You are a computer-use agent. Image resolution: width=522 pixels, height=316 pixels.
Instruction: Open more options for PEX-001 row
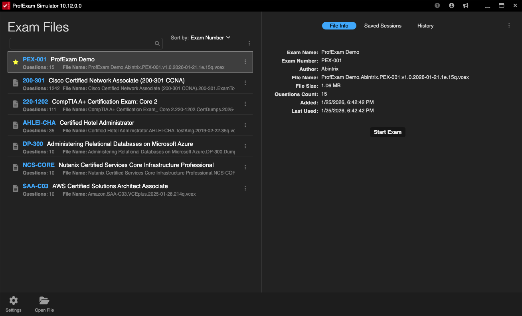pos(245,62)
